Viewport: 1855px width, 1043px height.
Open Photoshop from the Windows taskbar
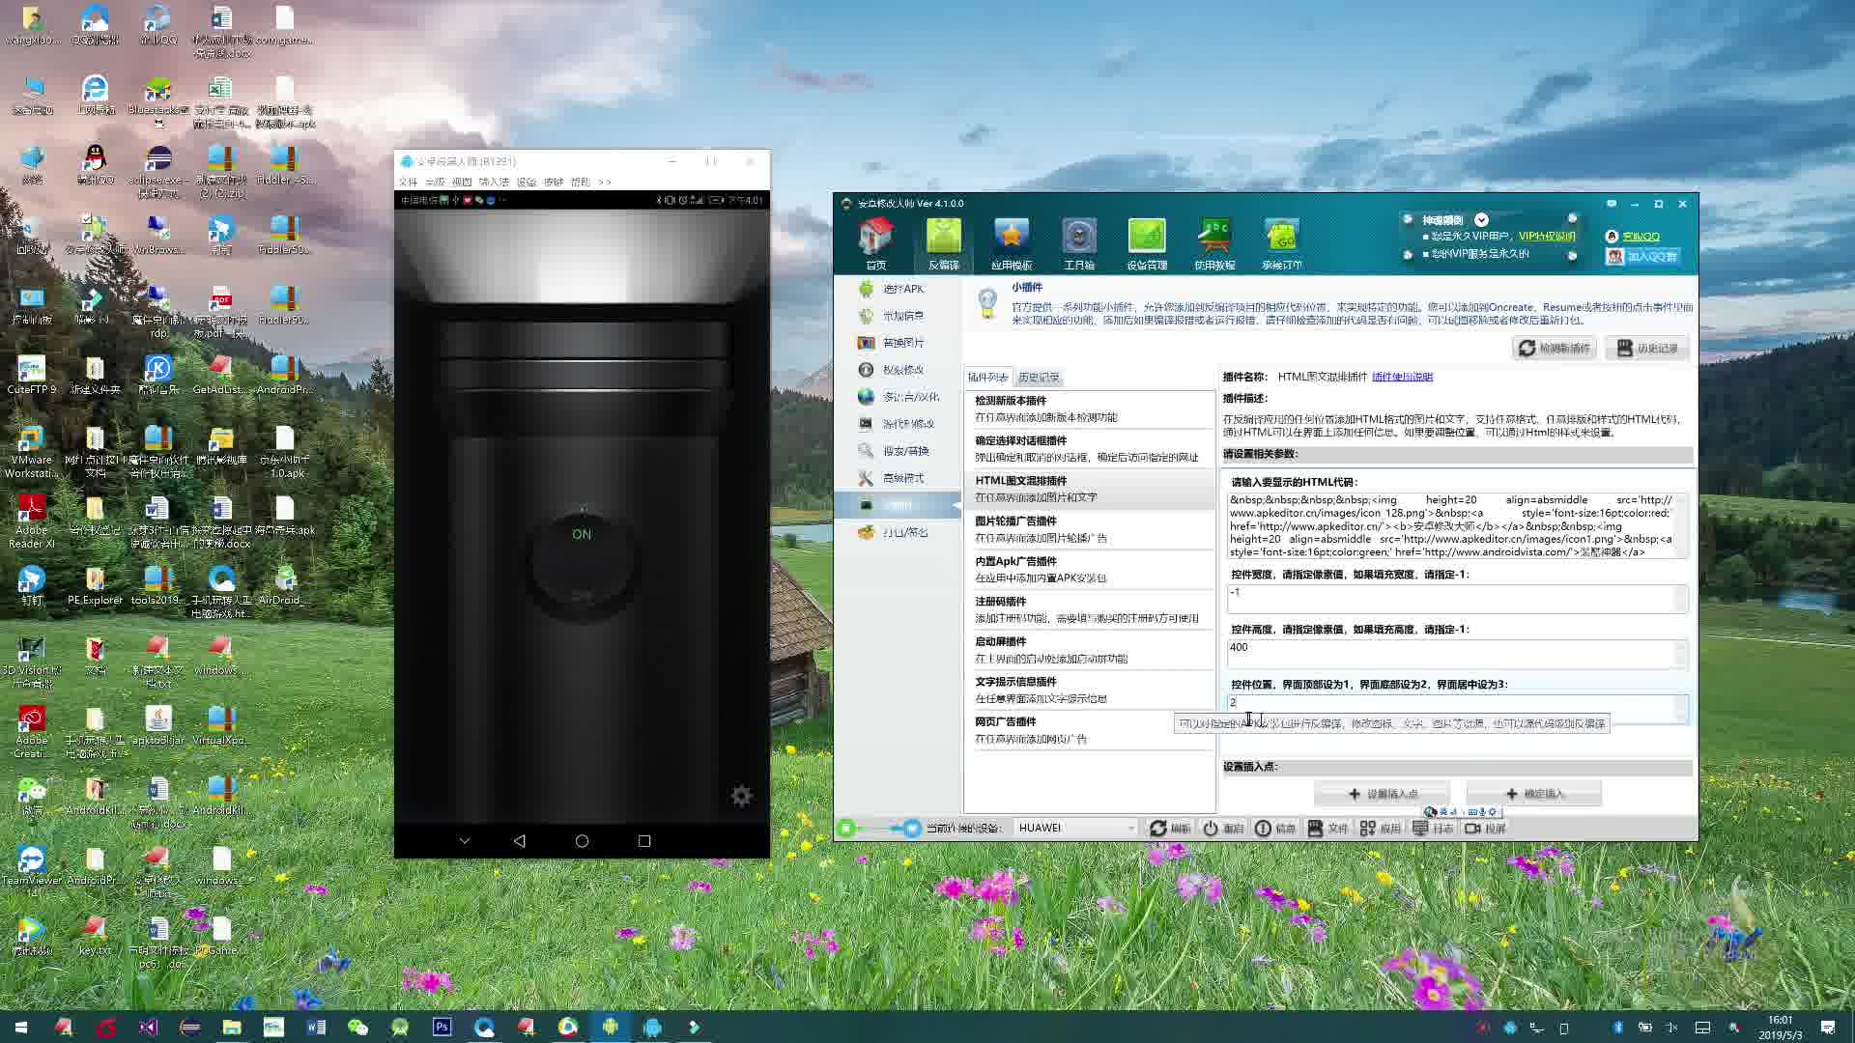pos(442,1027)
